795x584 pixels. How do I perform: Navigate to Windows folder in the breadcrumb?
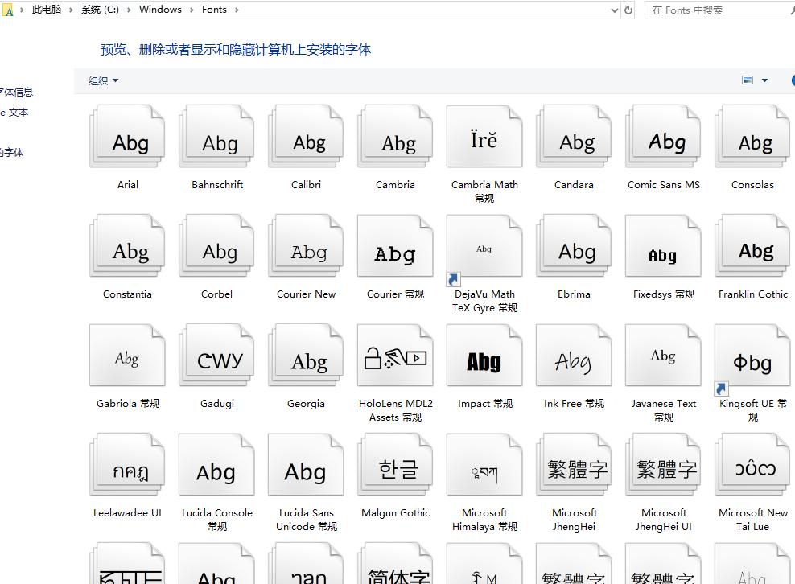click(x=160, y=10)
